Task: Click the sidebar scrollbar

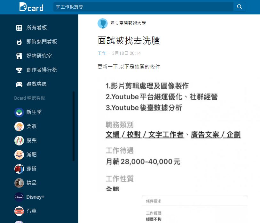Action: tap(74, 126)
